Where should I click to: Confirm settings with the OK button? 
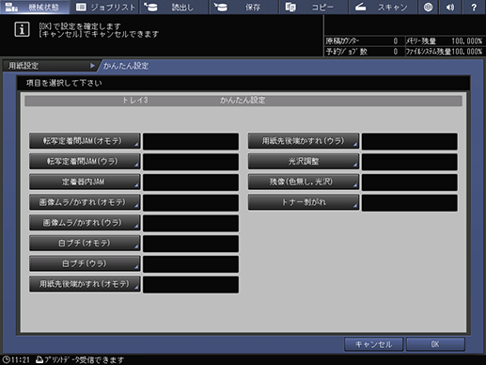435,344
